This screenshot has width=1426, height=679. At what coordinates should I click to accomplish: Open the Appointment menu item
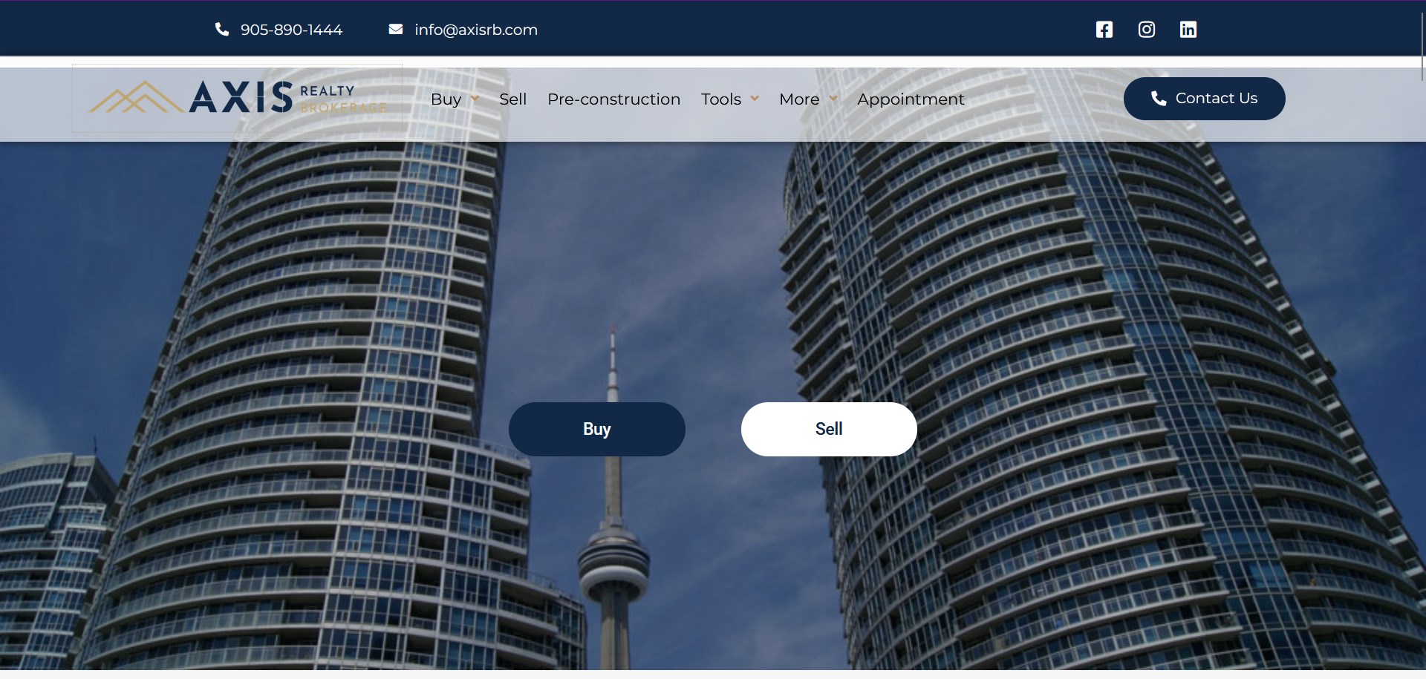(911, 99)
